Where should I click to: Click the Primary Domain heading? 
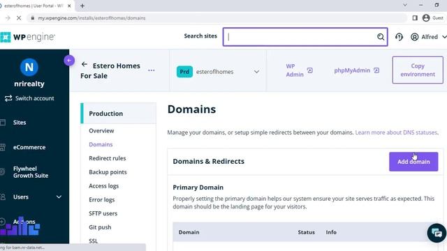198,188
